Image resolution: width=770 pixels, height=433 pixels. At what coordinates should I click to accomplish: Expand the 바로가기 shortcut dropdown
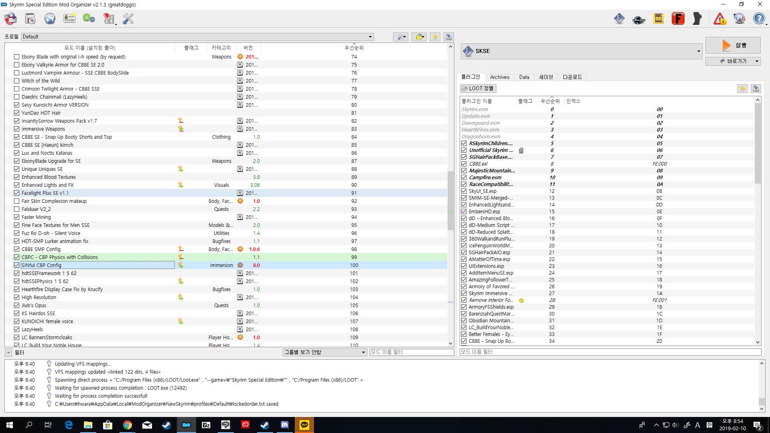click(733, 61)
